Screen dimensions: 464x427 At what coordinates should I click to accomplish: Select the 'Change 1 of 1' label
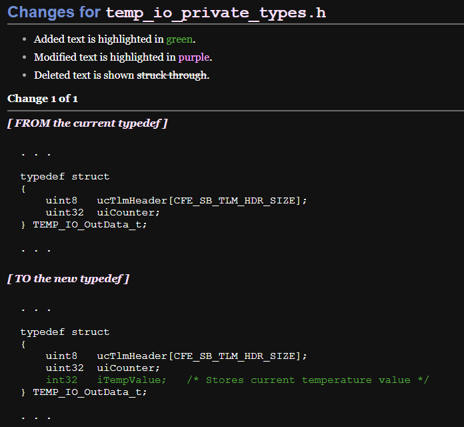(x=43, y=99)
